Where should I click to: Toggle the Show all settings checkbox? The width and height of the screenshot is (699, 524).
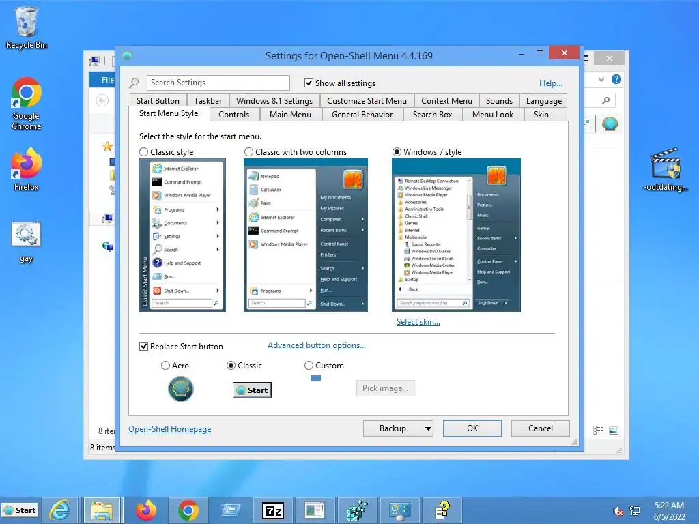(309, 83)
